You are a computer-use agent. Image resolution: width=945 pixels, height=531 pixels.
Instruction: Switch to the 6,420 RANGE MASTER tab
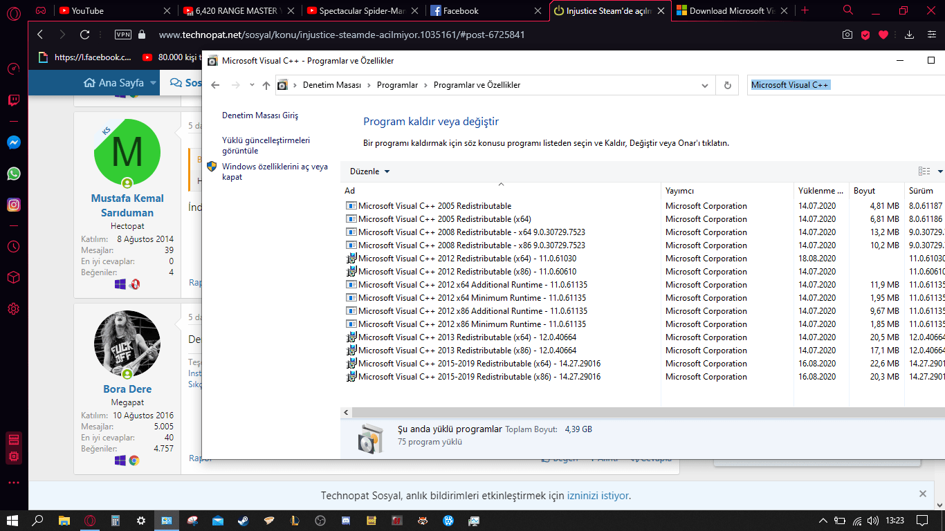click(239, 11)
